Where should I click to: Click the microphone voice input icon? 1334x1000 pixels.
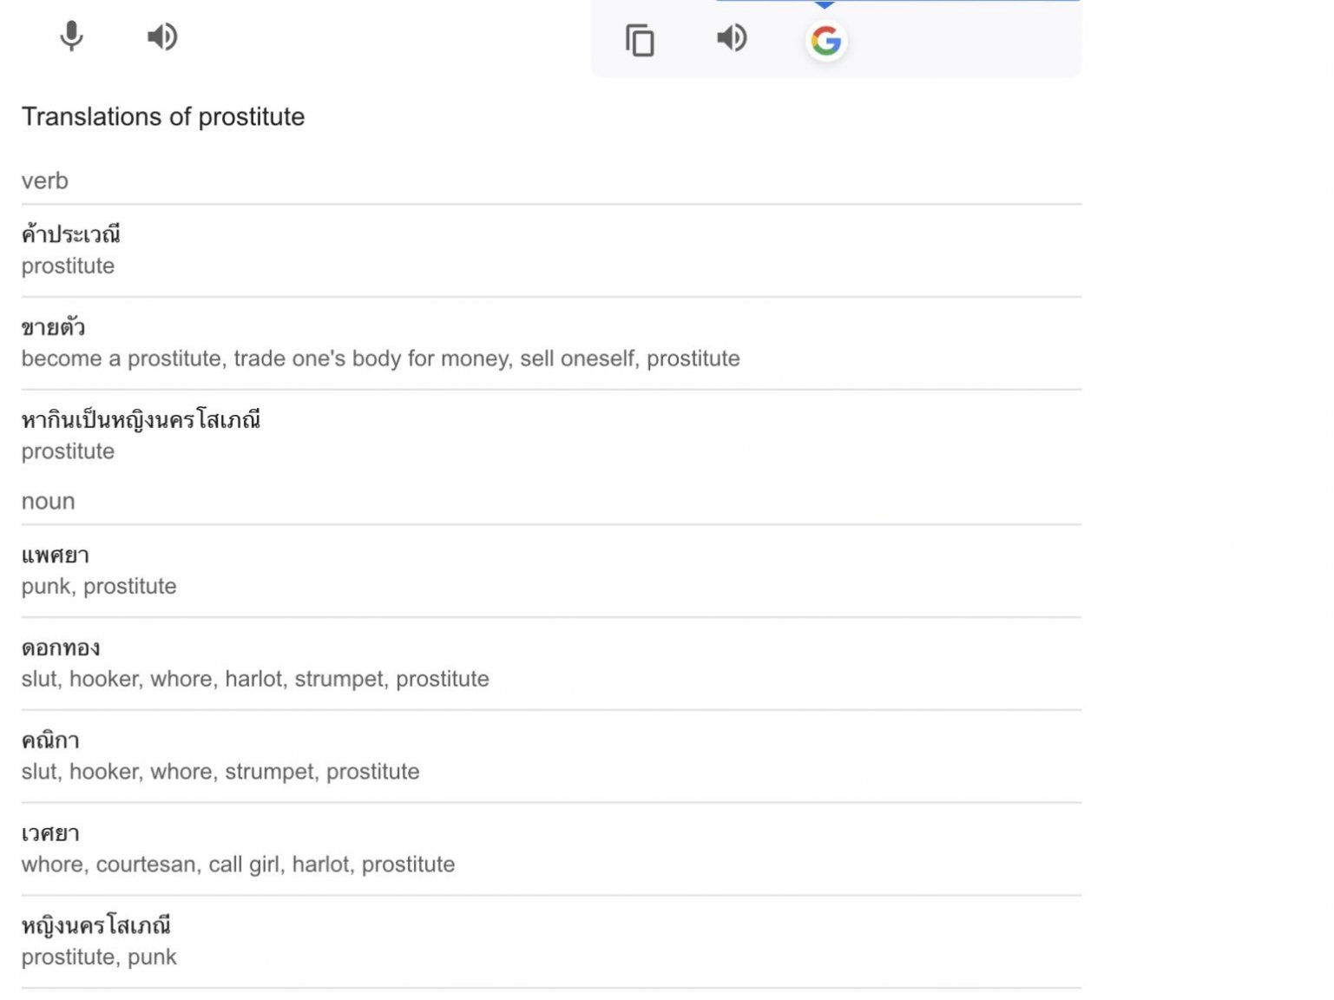tap(71, 36)
